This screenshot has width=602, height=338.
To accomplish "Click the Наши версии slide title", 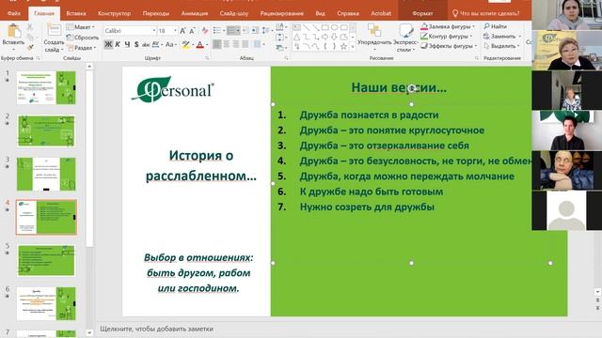I will pos(399,87).
